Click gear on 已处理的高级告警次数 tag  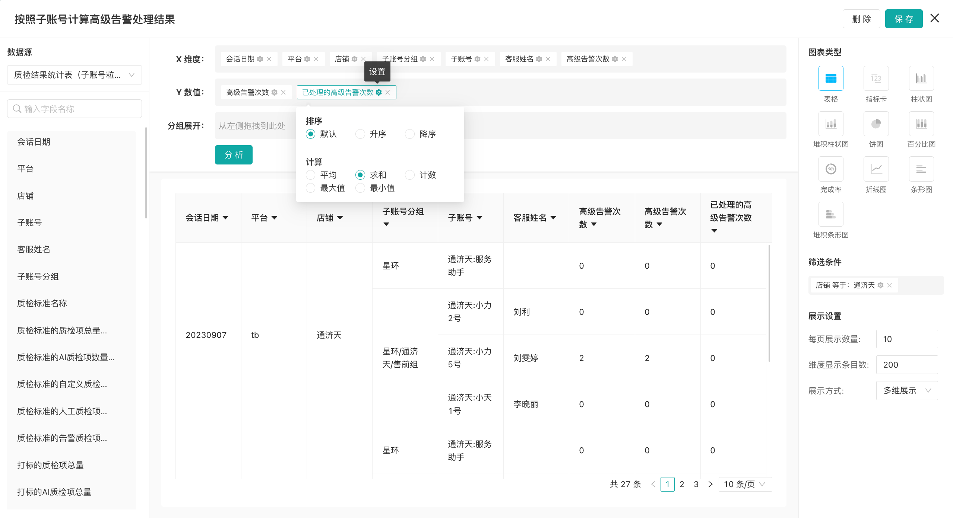(x=379, y=92)
